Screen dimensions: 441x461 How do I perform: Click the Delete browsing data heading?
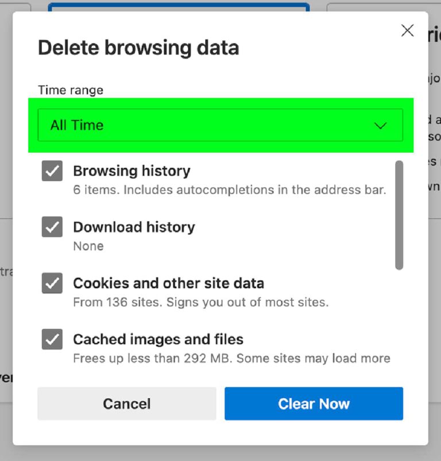pos(138,48)
